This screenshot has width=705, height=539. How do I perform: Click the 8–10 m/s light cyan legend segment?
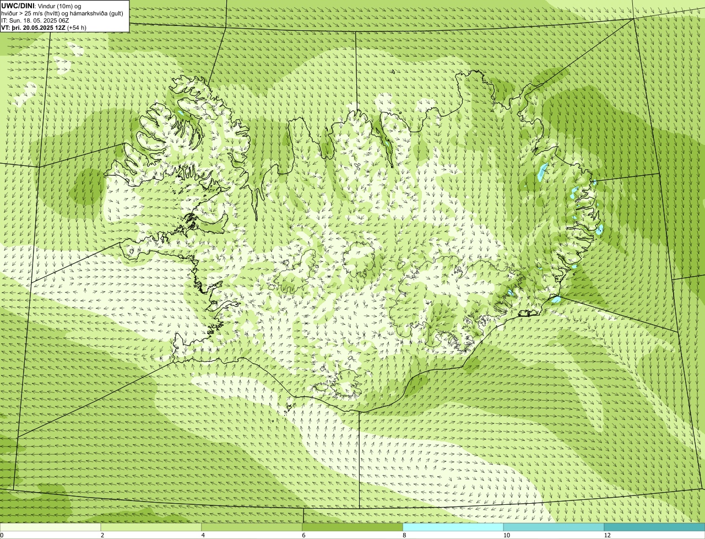(x=453, y=527)
